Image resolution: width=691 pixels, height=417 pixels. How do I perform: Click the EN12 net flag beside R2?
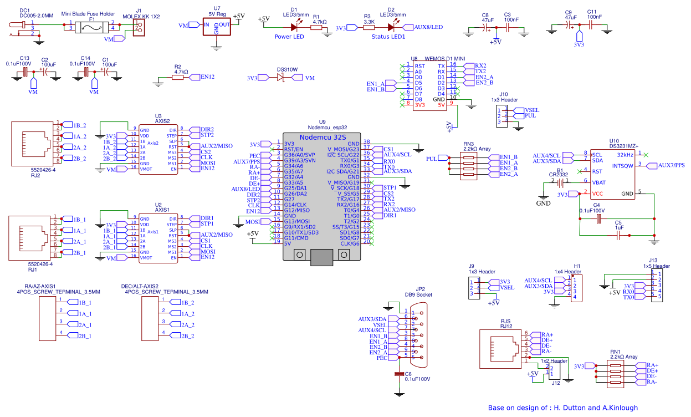coord(202,78)
